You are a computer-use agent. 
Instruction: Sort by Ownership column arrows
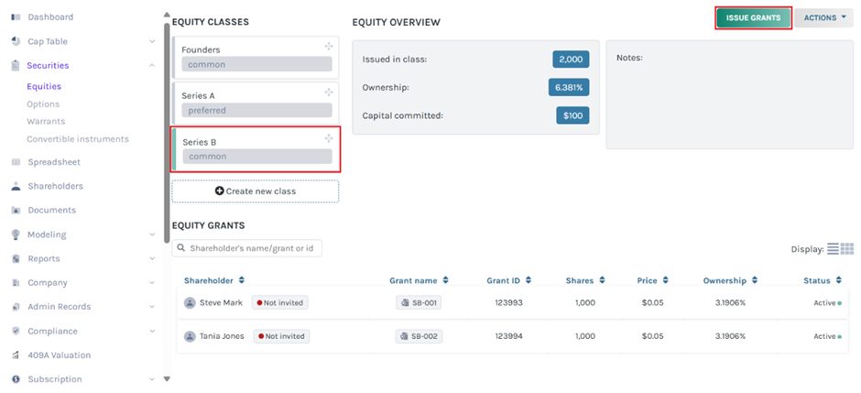(x=755, y=280)
